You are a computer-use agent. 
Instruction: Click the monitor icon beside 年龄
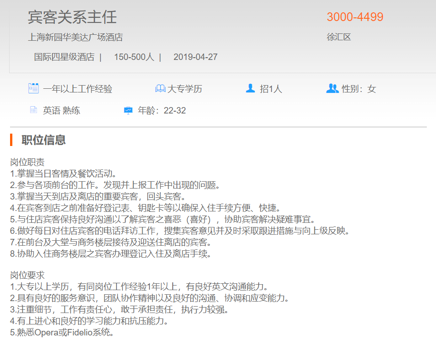pos(128,110)
